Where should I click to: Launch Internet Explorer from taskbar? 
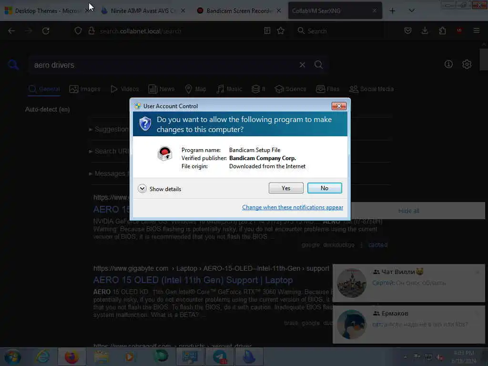42,356
